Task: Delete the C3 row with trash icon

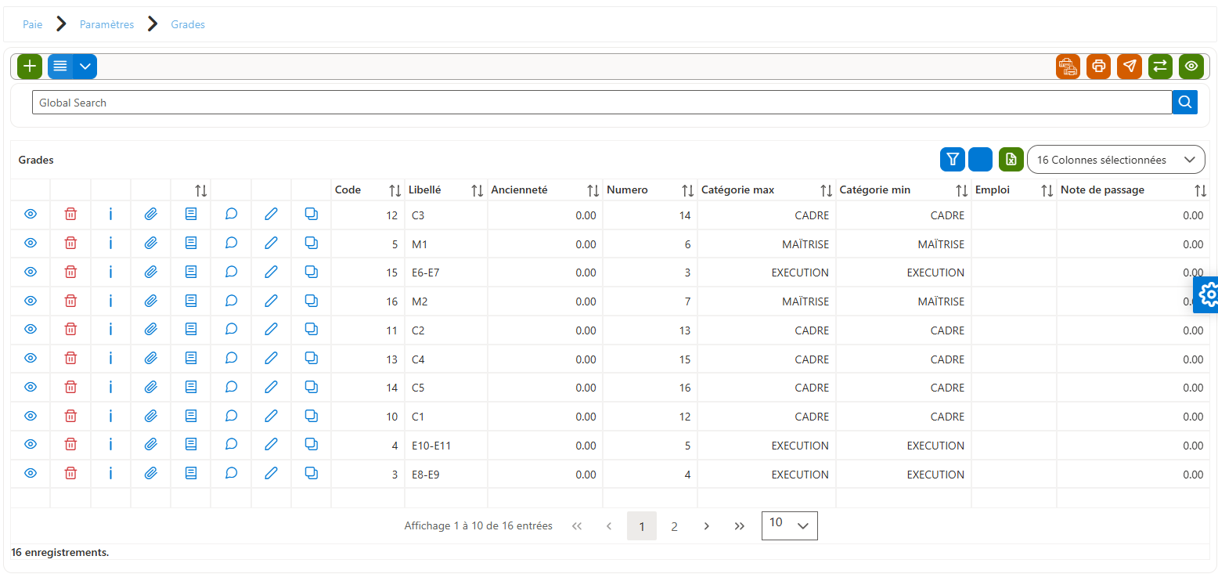Action: click(x=70, y=215)
